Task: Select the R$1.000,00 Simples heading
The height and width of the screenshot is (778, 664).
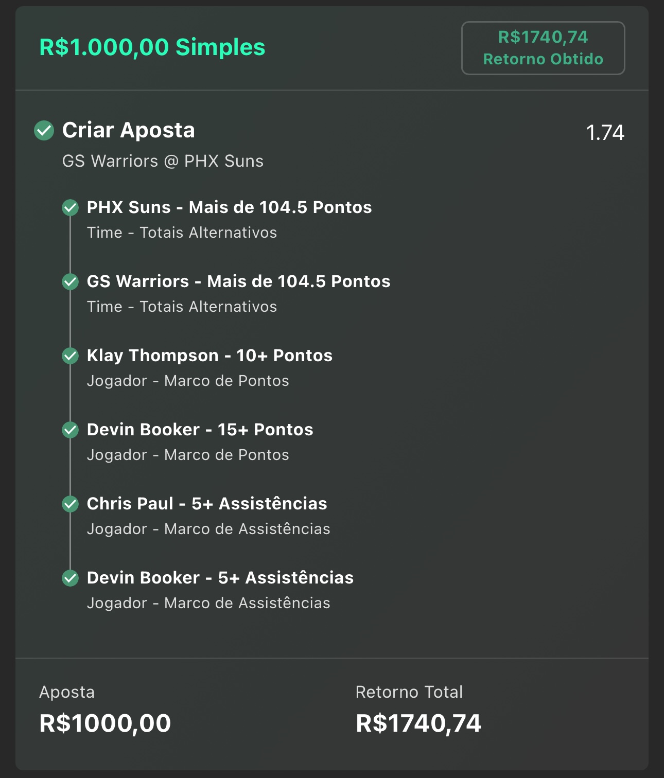Action: 152,47
